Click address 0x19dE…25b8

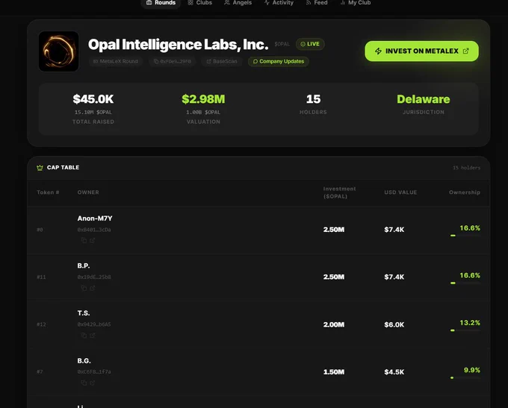[x=94, y=277]
